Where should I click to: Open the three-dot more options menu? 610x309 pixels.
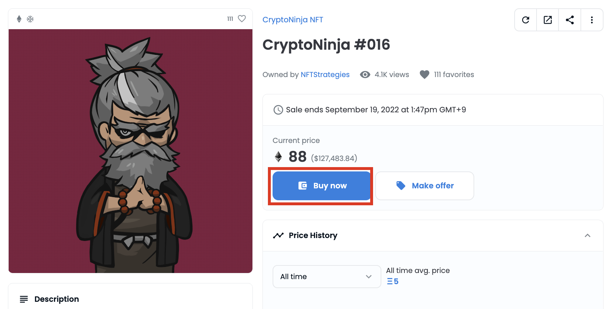[x=592, y=20]
